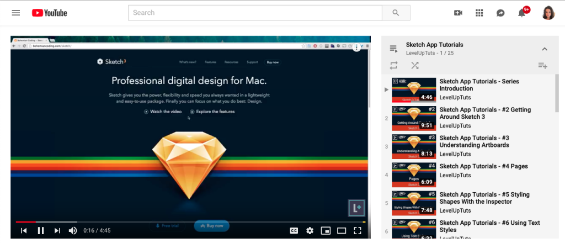
Task: Open the user avatar account menu
Action: coord(548,13)
